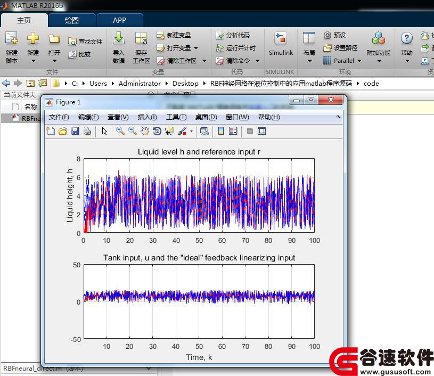Expand the 打开 dropdown arrow
The image size is (434, 376).
tap(54, 61)
